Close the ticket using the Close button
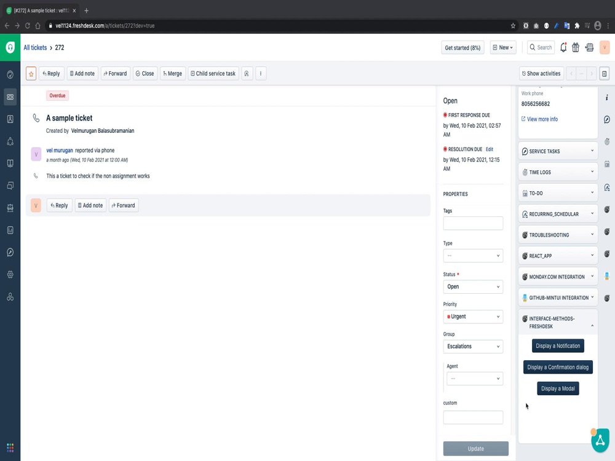615x461 pixels. (145, 74)
